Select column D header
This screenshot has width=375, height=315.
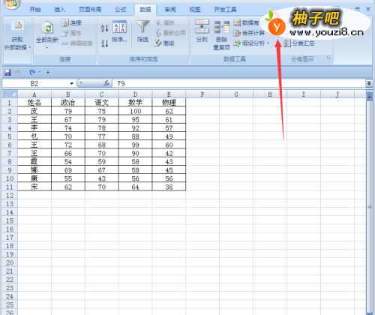point(135,94)
